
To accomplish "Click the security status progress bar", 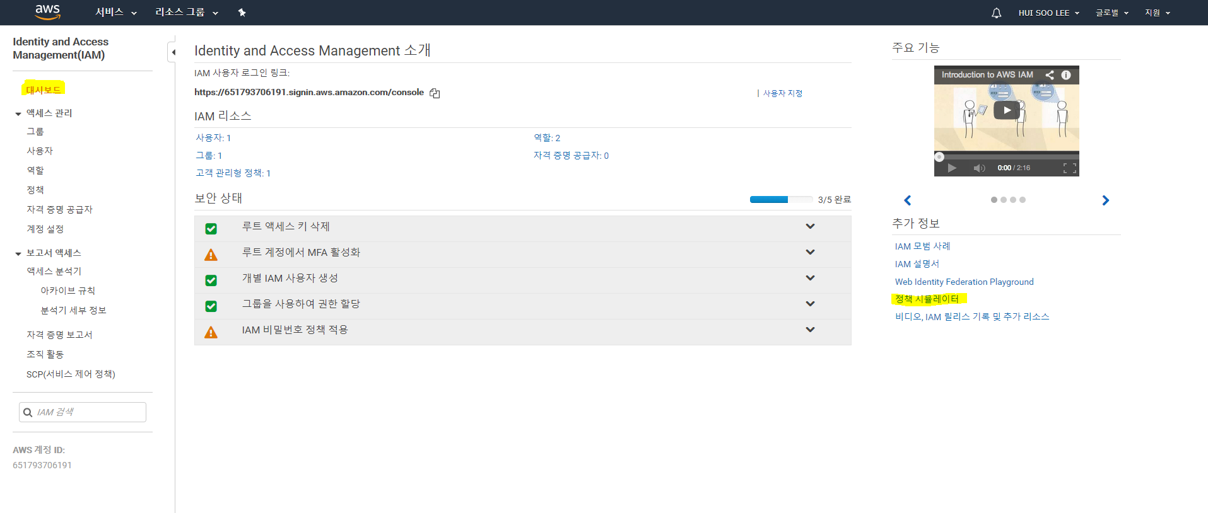I will (781, 199).
